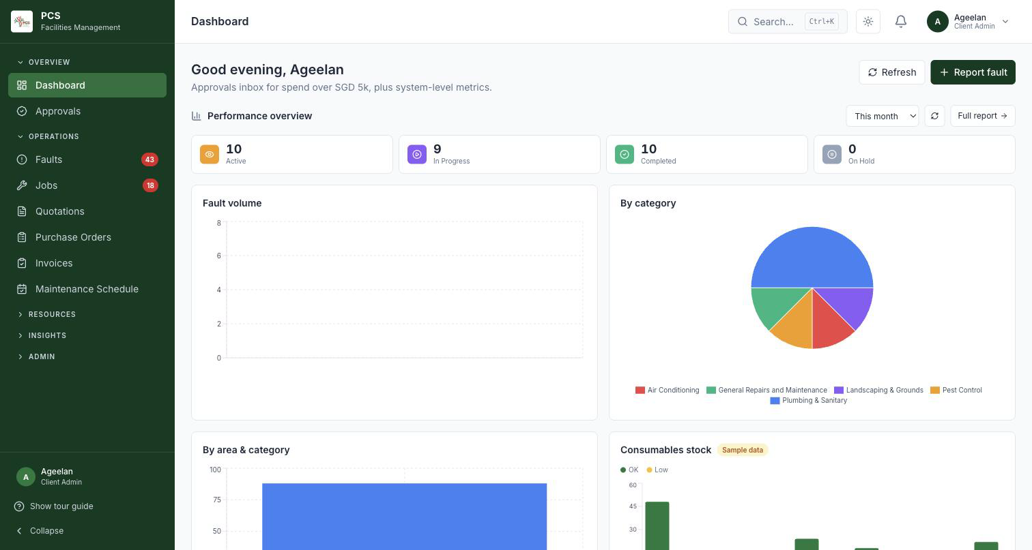Navigate to Jobs
The width and height of the screenshot is (1032, 550).
[x=87, y=185]
